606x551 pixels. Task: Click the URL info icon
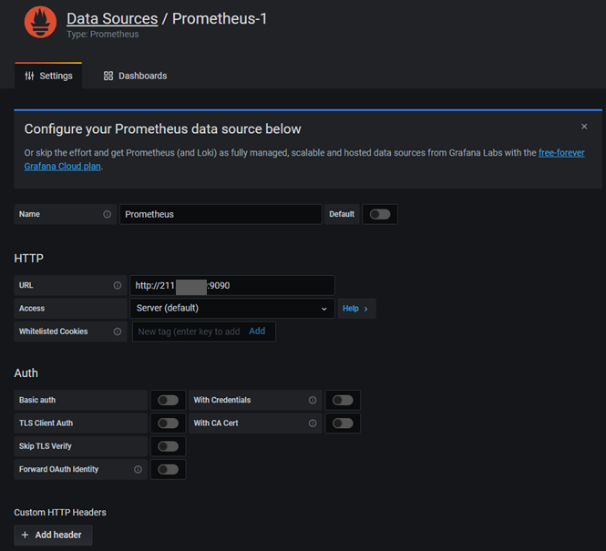tap(118, 285)
